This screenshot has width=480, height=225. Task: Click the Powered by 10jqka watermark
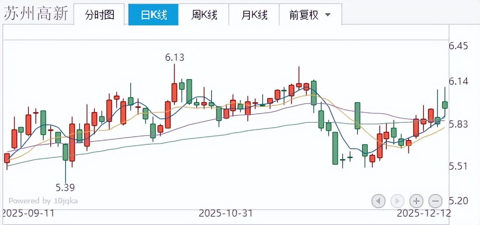43,201
